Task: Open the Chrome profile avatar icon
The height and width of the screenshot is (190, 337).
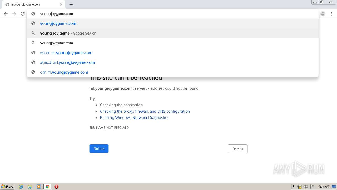Action: tap(323, 14)
